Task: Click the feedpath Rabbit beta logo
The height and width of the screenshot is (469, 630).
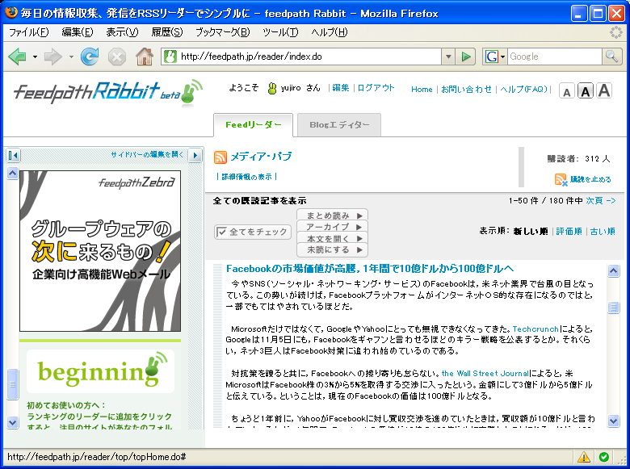Action: tap(108, 93)
